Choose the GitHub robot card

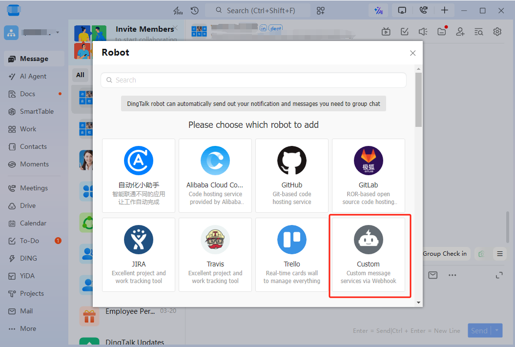[x=291, y=176]
